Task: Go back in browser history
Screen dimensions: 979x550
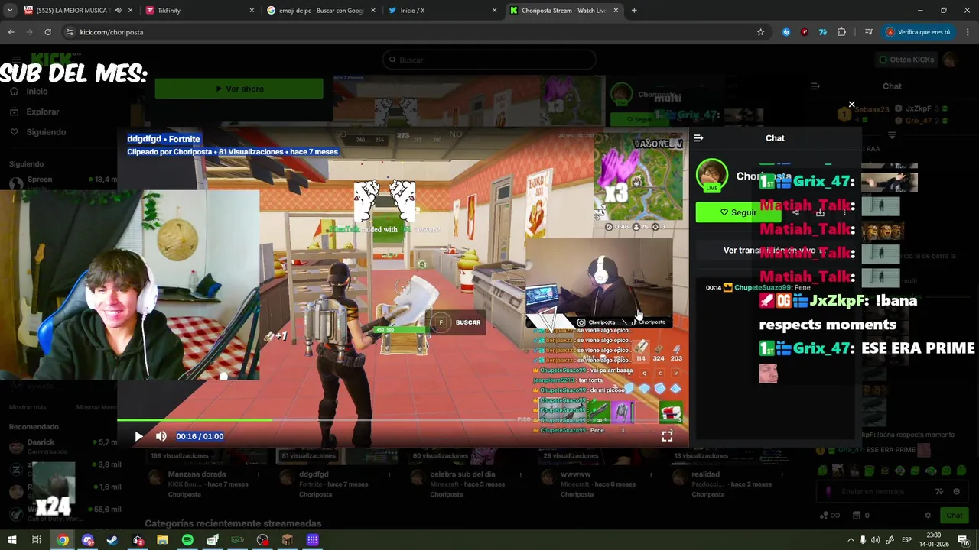Action: click(11, 32)
